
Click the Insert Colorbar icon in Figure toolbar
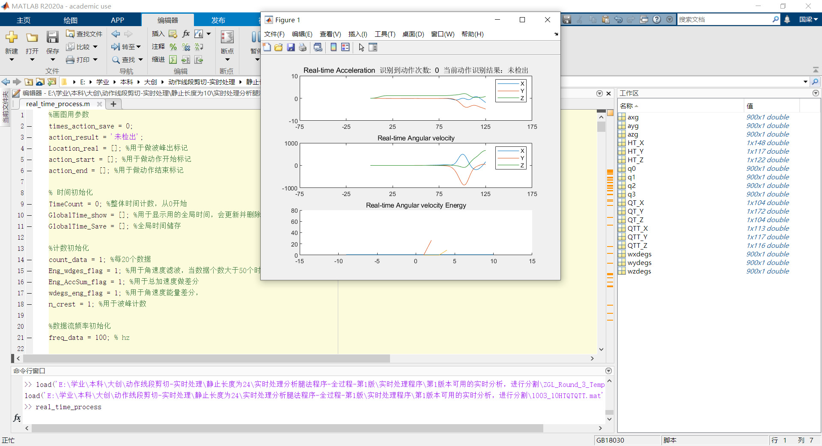334,48
